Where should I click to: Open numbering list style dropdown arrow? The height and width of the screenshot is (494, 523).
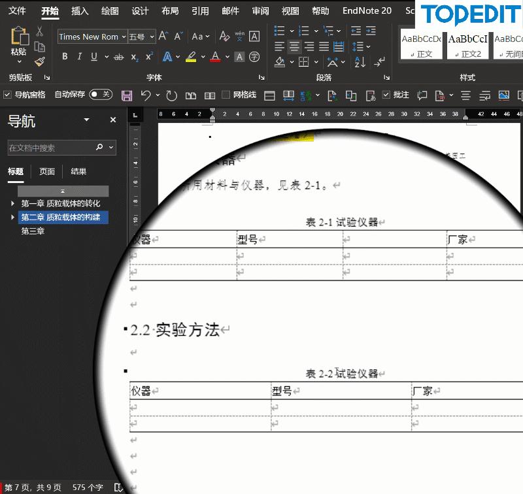[316, 31]
